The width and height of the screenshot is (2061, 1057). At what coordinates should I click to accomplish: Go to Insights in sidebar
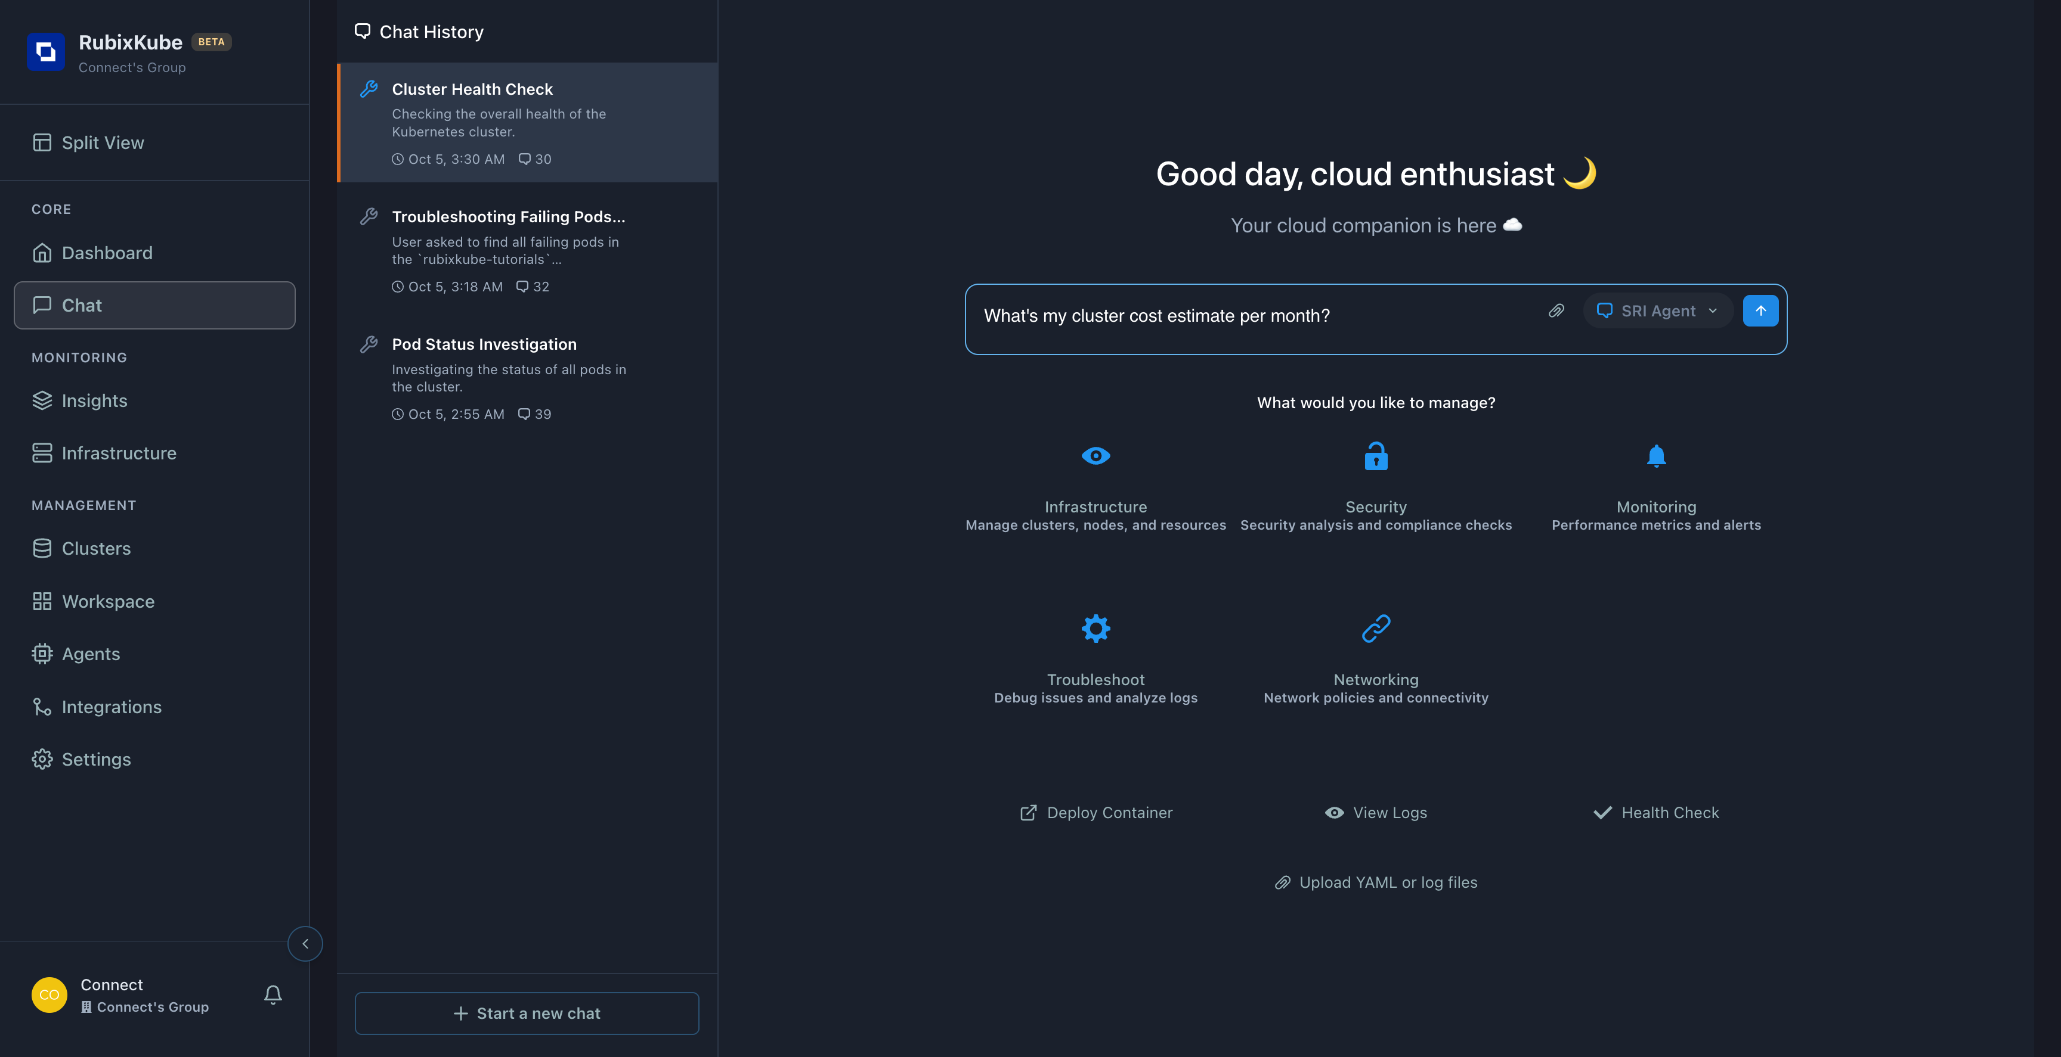tap(94, 400)
